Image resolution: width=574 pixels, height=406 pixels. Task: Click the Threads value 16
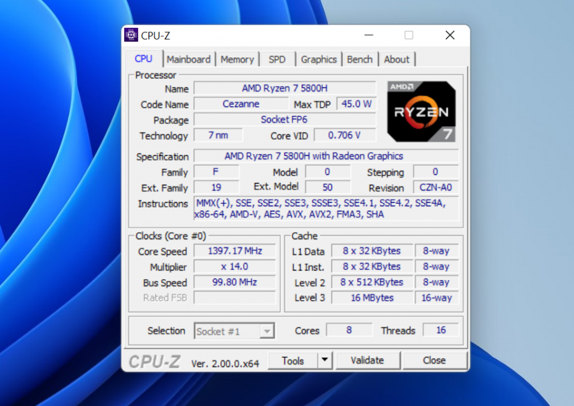[x=441, y=330]
